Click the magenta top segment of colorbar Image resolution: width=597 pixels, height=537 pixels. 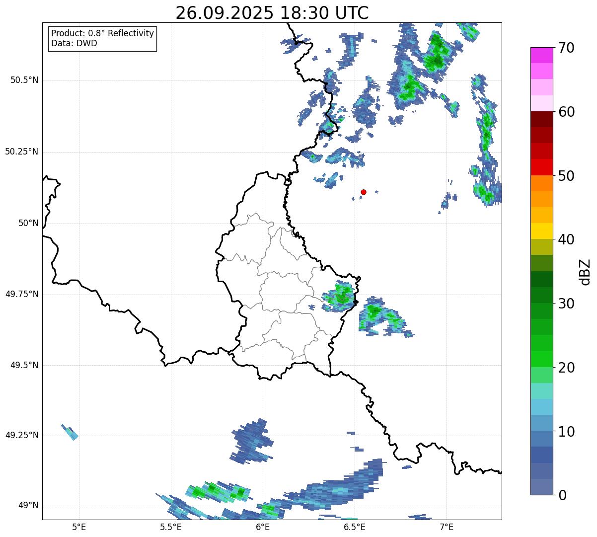click(x=541, y=55)
